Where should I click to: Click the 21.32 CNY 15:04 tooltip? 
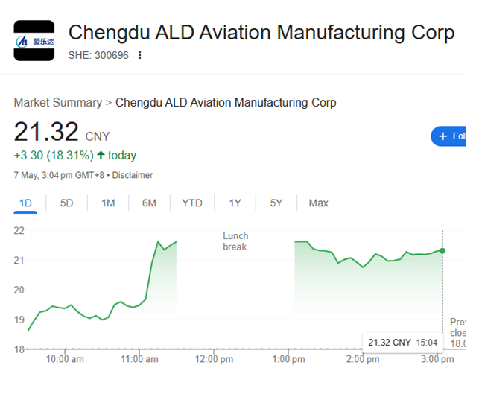point(403,342)
